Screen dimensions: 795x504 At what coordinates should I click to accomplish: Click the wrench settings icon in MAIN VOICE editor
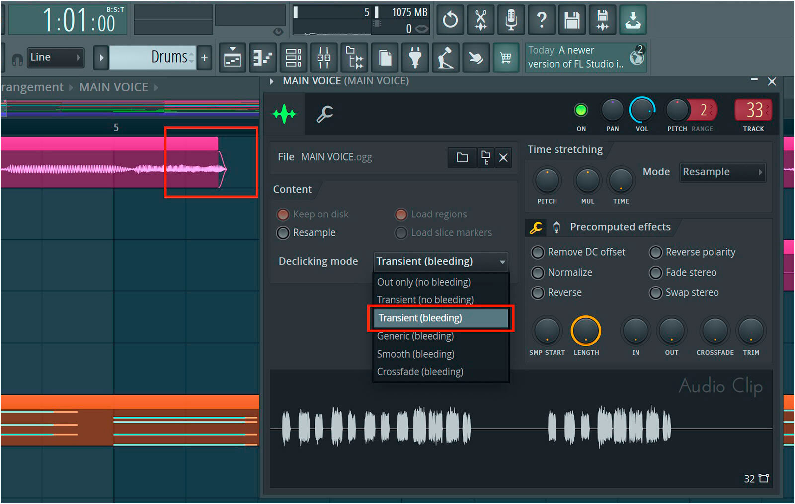pyautogui.click(x=324, y=114)
